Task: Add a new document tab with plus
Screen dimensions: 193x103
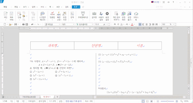Action: point(57,97)
